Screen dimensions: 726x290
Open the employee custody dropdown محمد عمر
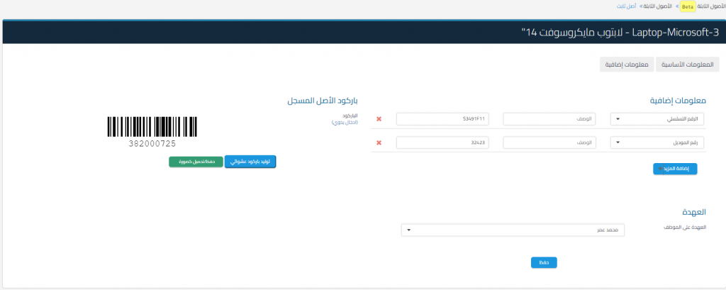513,230
